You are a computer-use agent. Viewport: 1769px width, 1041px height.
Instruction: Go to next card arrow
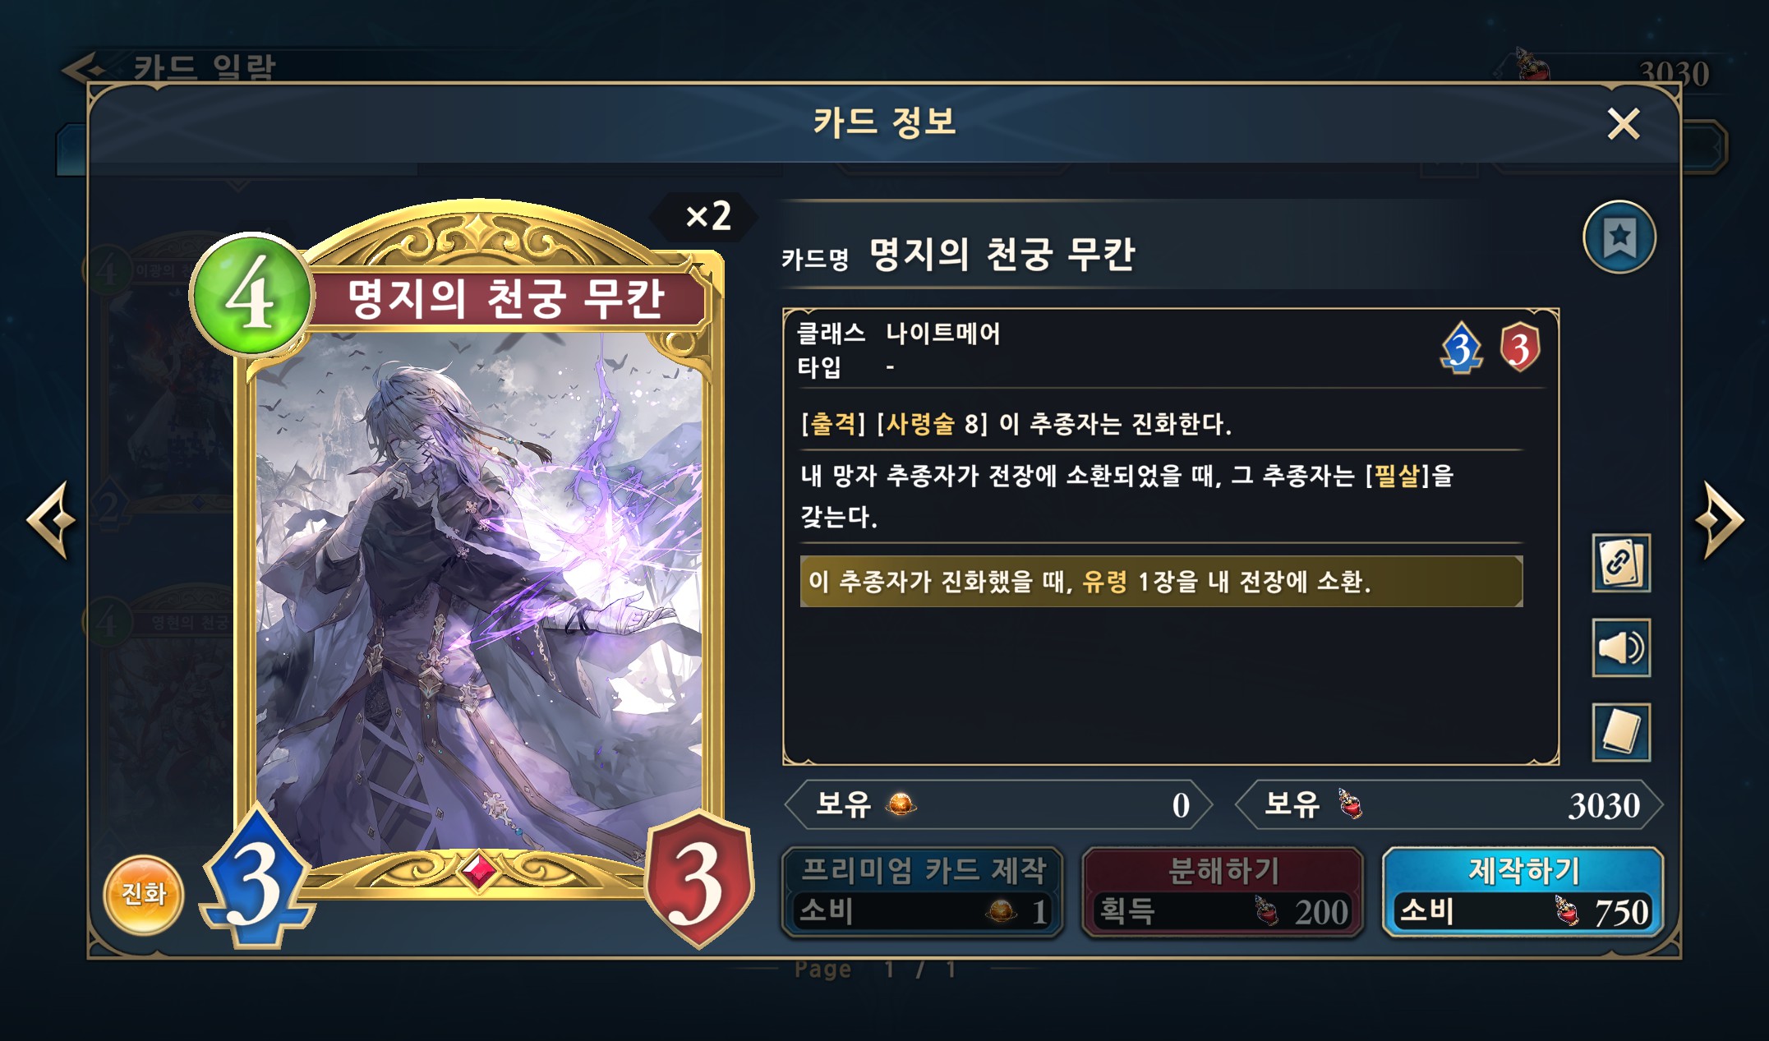1719,520
